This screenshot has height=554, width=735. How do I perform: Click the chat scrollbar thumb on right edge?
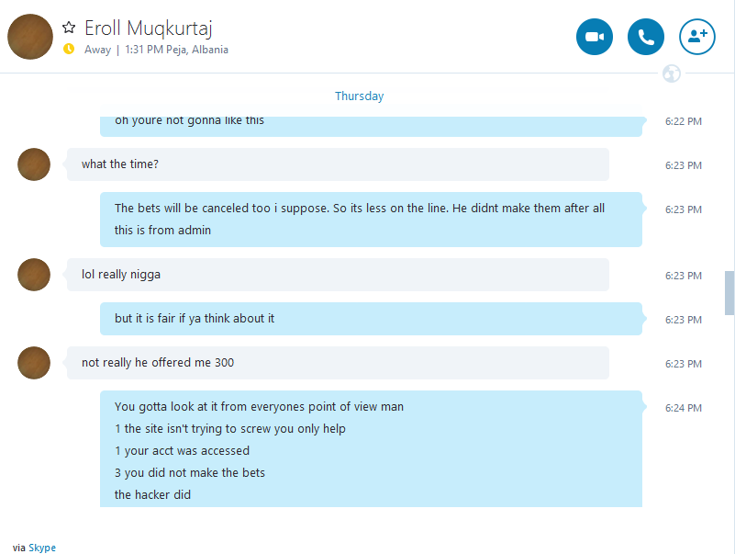pos(729,293)
